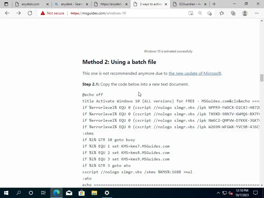
Task: Close the anydesk.com tab
Action: point(47,4)
